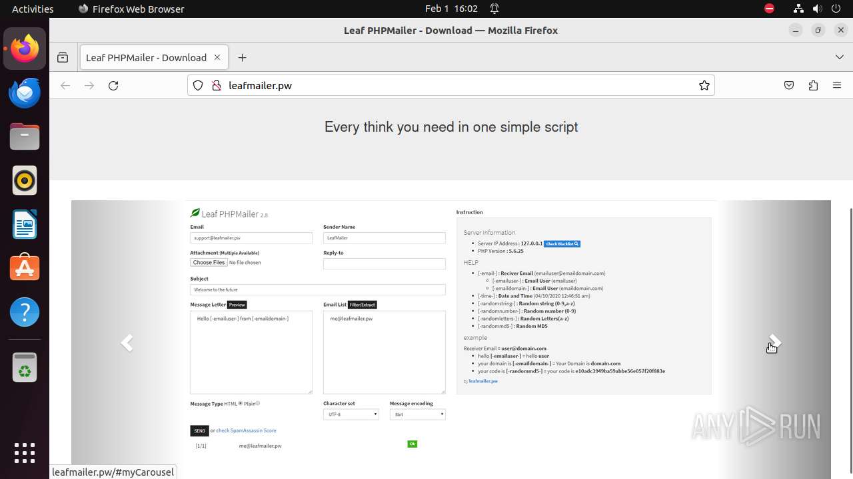Click notification bell in top bar

click(x=494, y=9)
